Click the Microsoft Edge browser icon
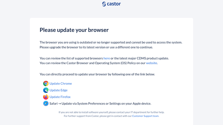This screenshot has width=223, height=125. point(46,90)
